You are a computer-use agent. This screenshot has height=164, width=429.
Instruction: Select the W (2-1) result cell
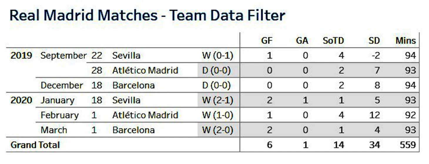[218, 100]
